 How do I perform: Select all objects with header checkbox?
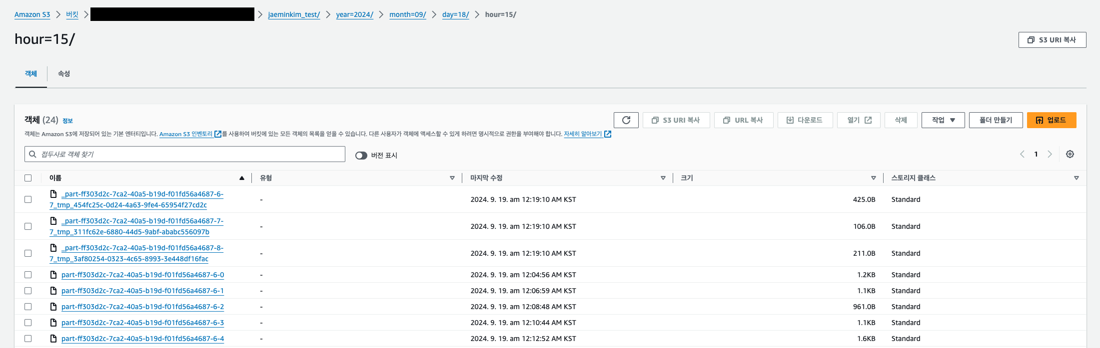(28, 178)
